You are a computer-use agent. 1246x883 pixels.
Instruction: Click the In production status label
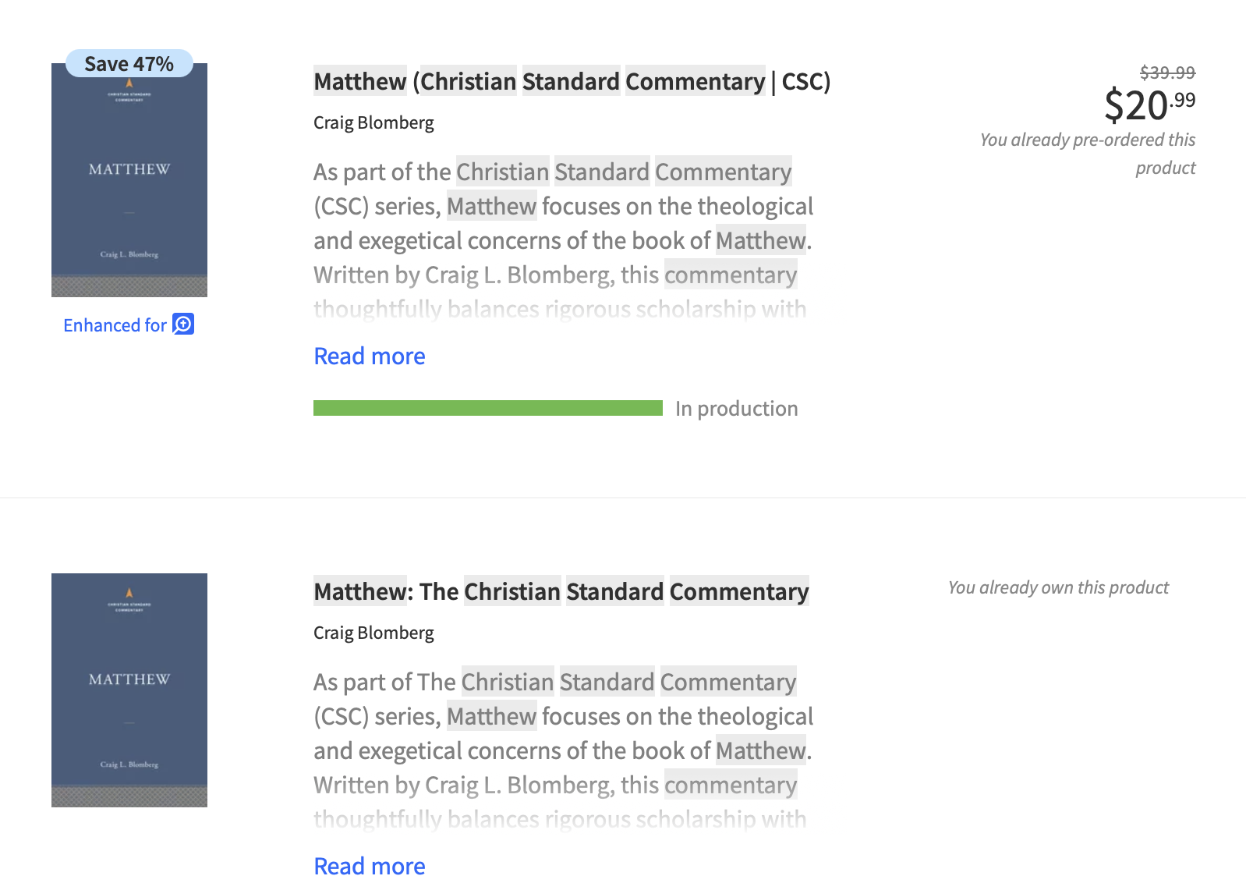click(x=737, y=408)
